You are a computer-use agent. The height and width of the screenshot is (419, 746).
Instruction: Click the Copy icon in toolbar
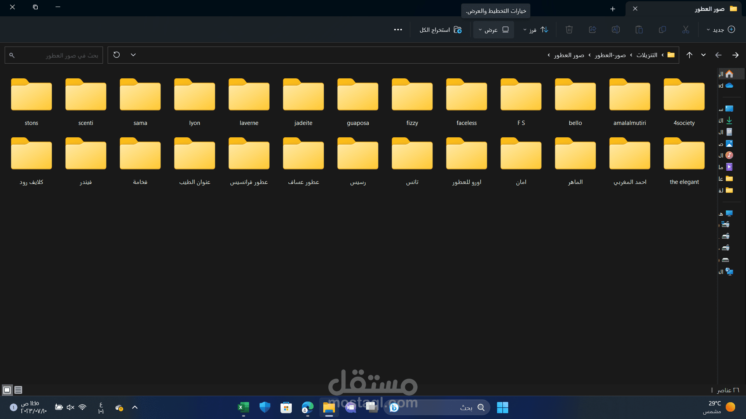[x=662, y=29]
